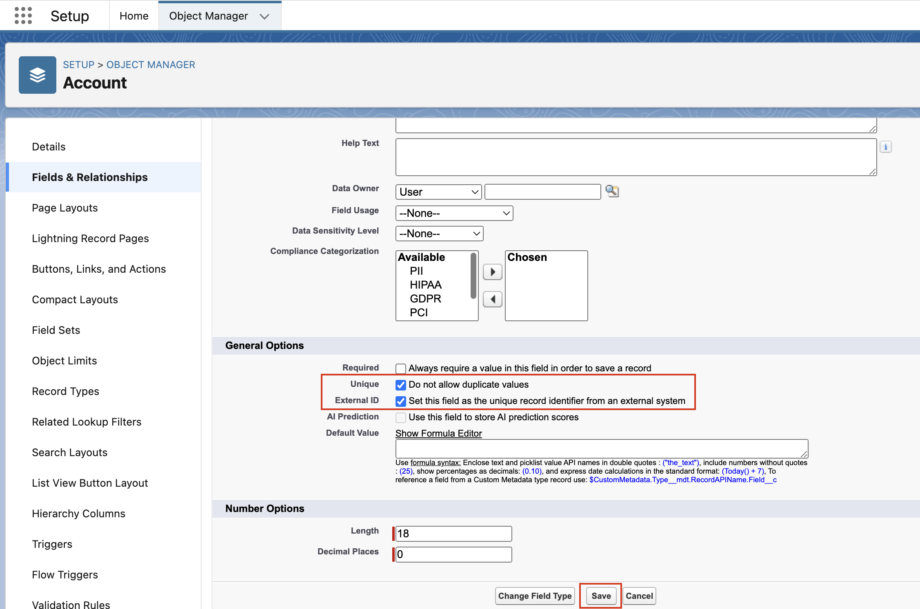Click the left arrow to remove compliance category

(x=492, y=300)
